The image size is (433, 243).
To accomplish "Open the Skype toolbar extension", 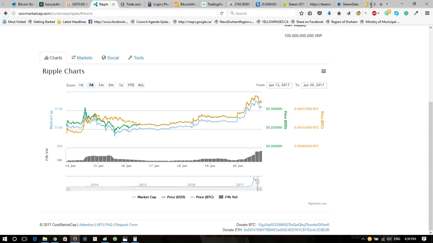I will (x=396, y=13).
